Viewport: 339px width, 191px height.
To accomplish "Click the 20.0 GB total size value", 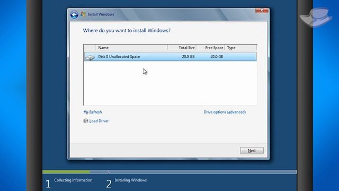I will click(188, 57).
